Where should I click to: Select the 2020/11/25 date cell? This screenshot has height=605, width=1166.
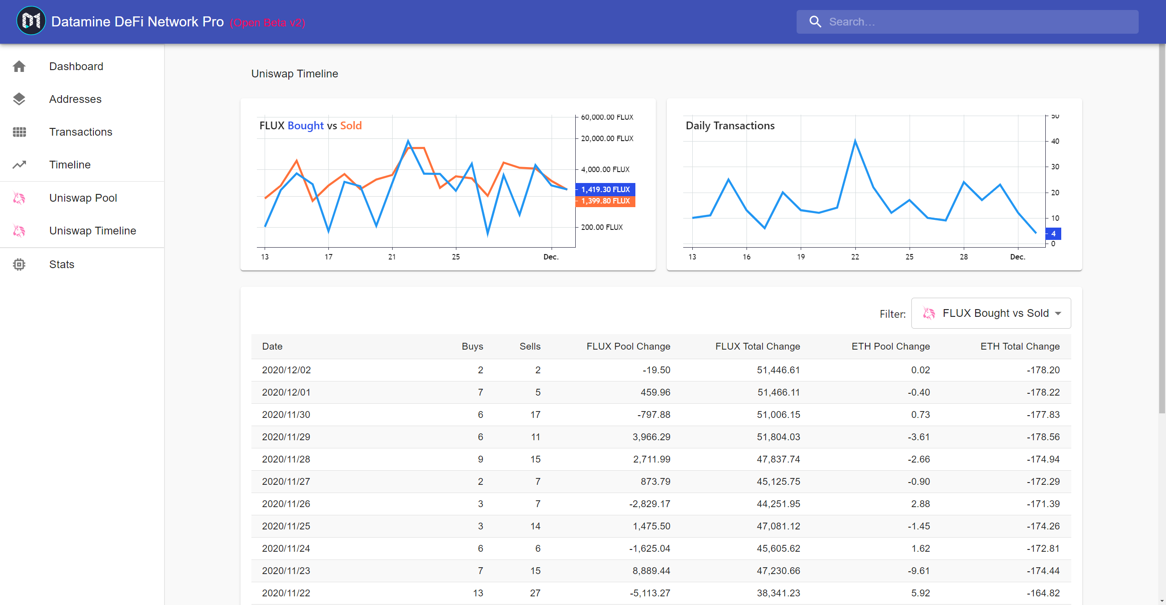(286, 526)
